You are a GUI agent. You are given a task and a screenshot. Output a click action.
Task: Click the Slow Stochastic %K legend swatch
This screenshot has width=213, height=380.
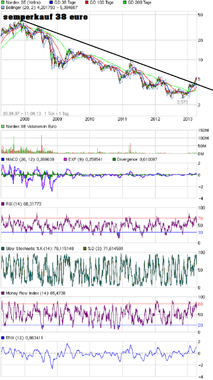click(x=3, y=249)
